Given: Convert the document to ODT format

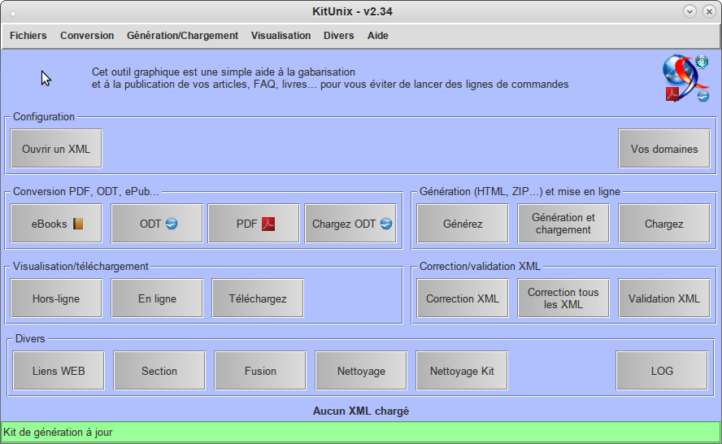Looking at the screenshot, I should click(x=157, y=224).
